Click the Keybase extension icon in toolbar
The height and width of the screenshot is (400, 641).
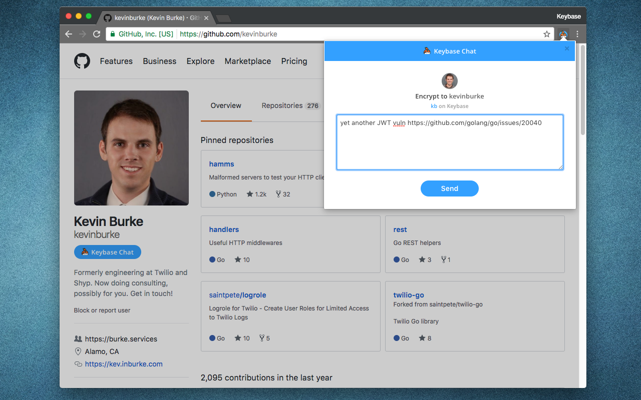coord(563,34)
